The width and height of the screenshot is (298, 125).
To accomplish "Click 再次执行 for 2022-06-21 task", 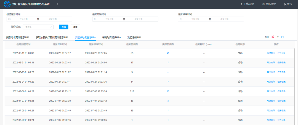I will (271, 62).
